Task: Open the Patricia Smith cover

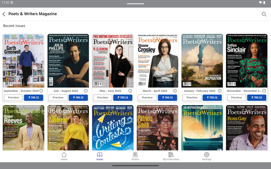Action: (157, 128)
